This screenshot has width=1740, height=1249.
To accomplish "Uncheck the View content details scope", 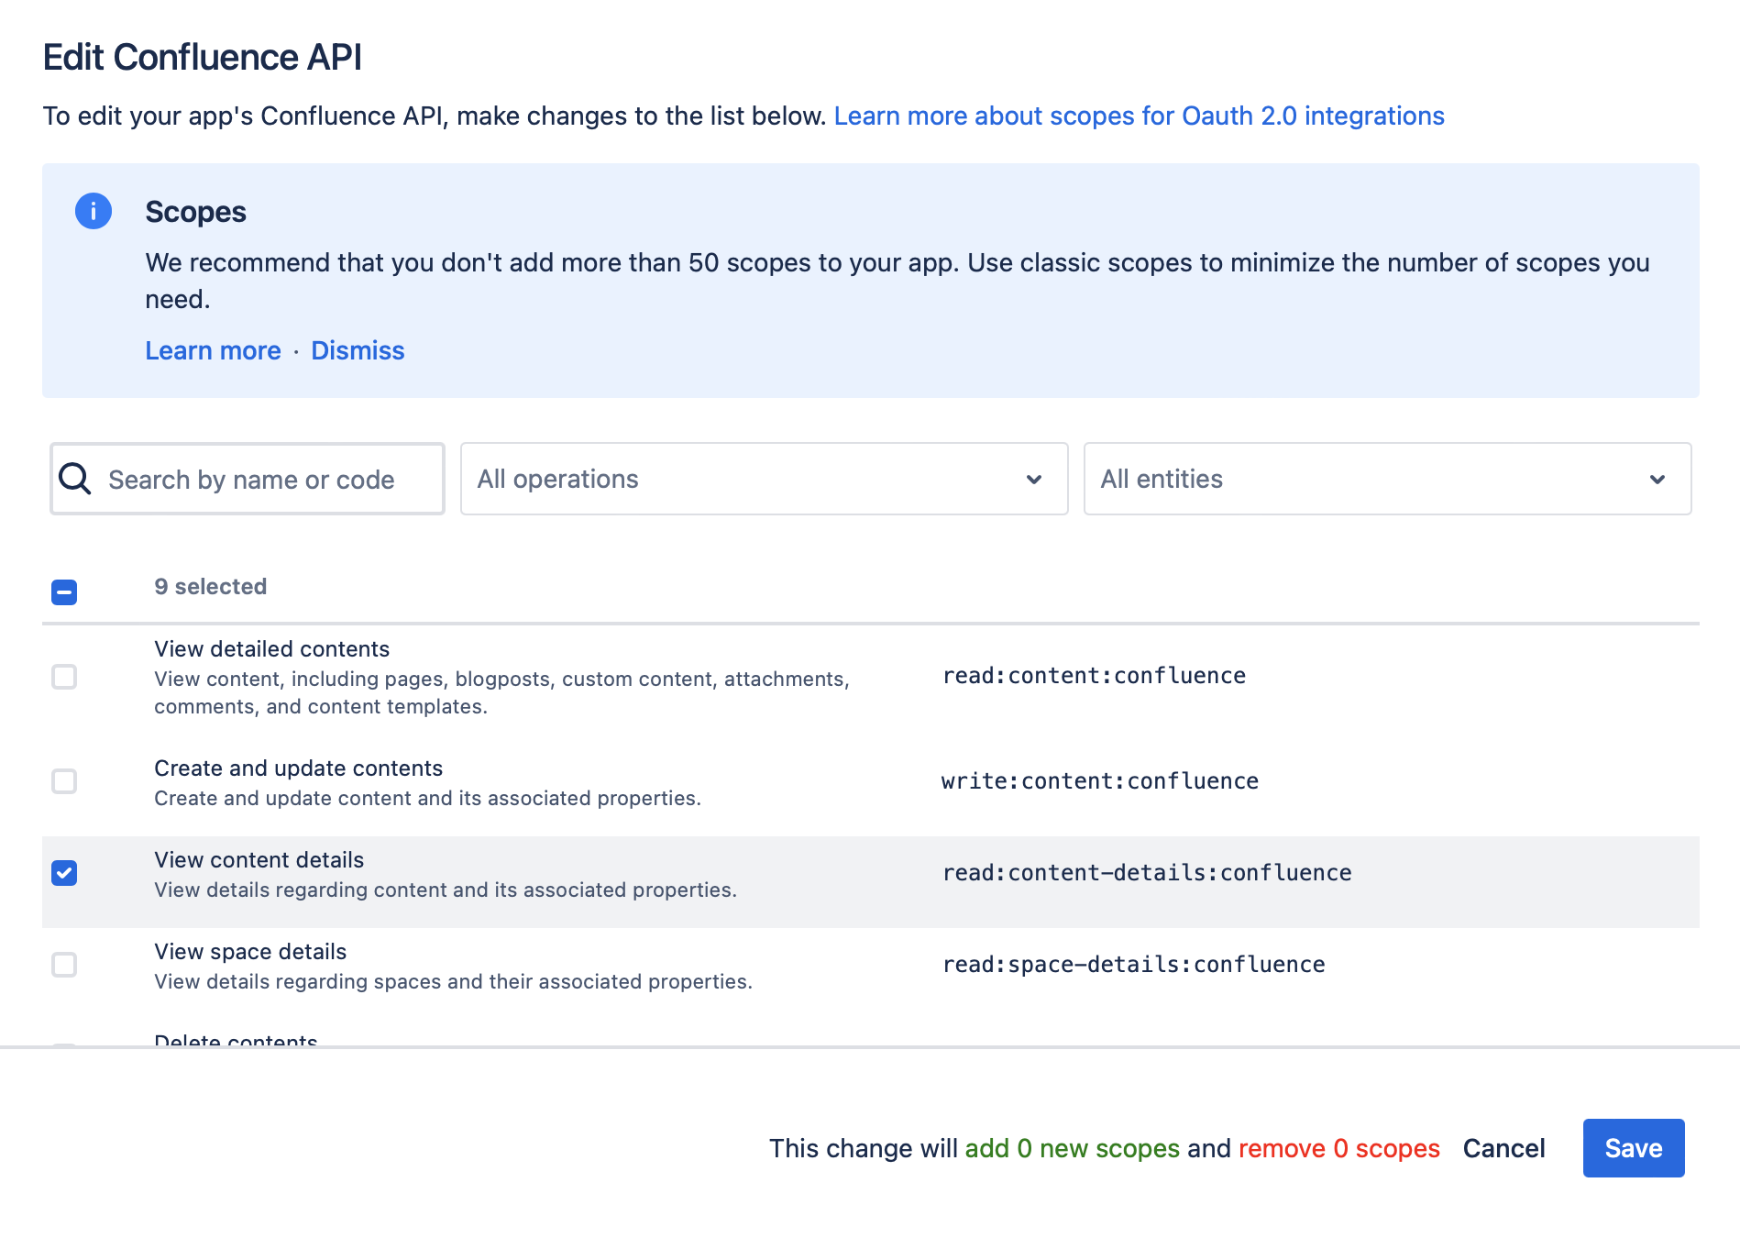I will click(x=64, y=873).
